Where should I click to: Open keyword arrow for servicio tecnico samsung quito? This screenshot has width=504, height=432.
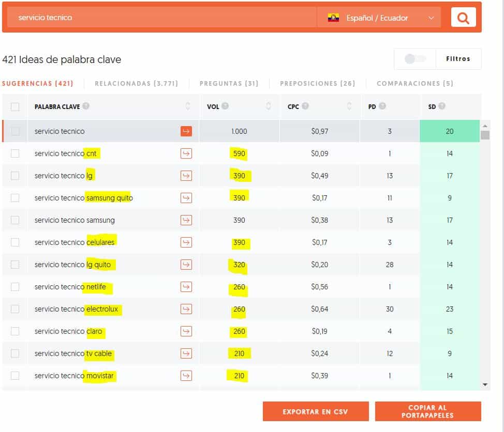186,198
